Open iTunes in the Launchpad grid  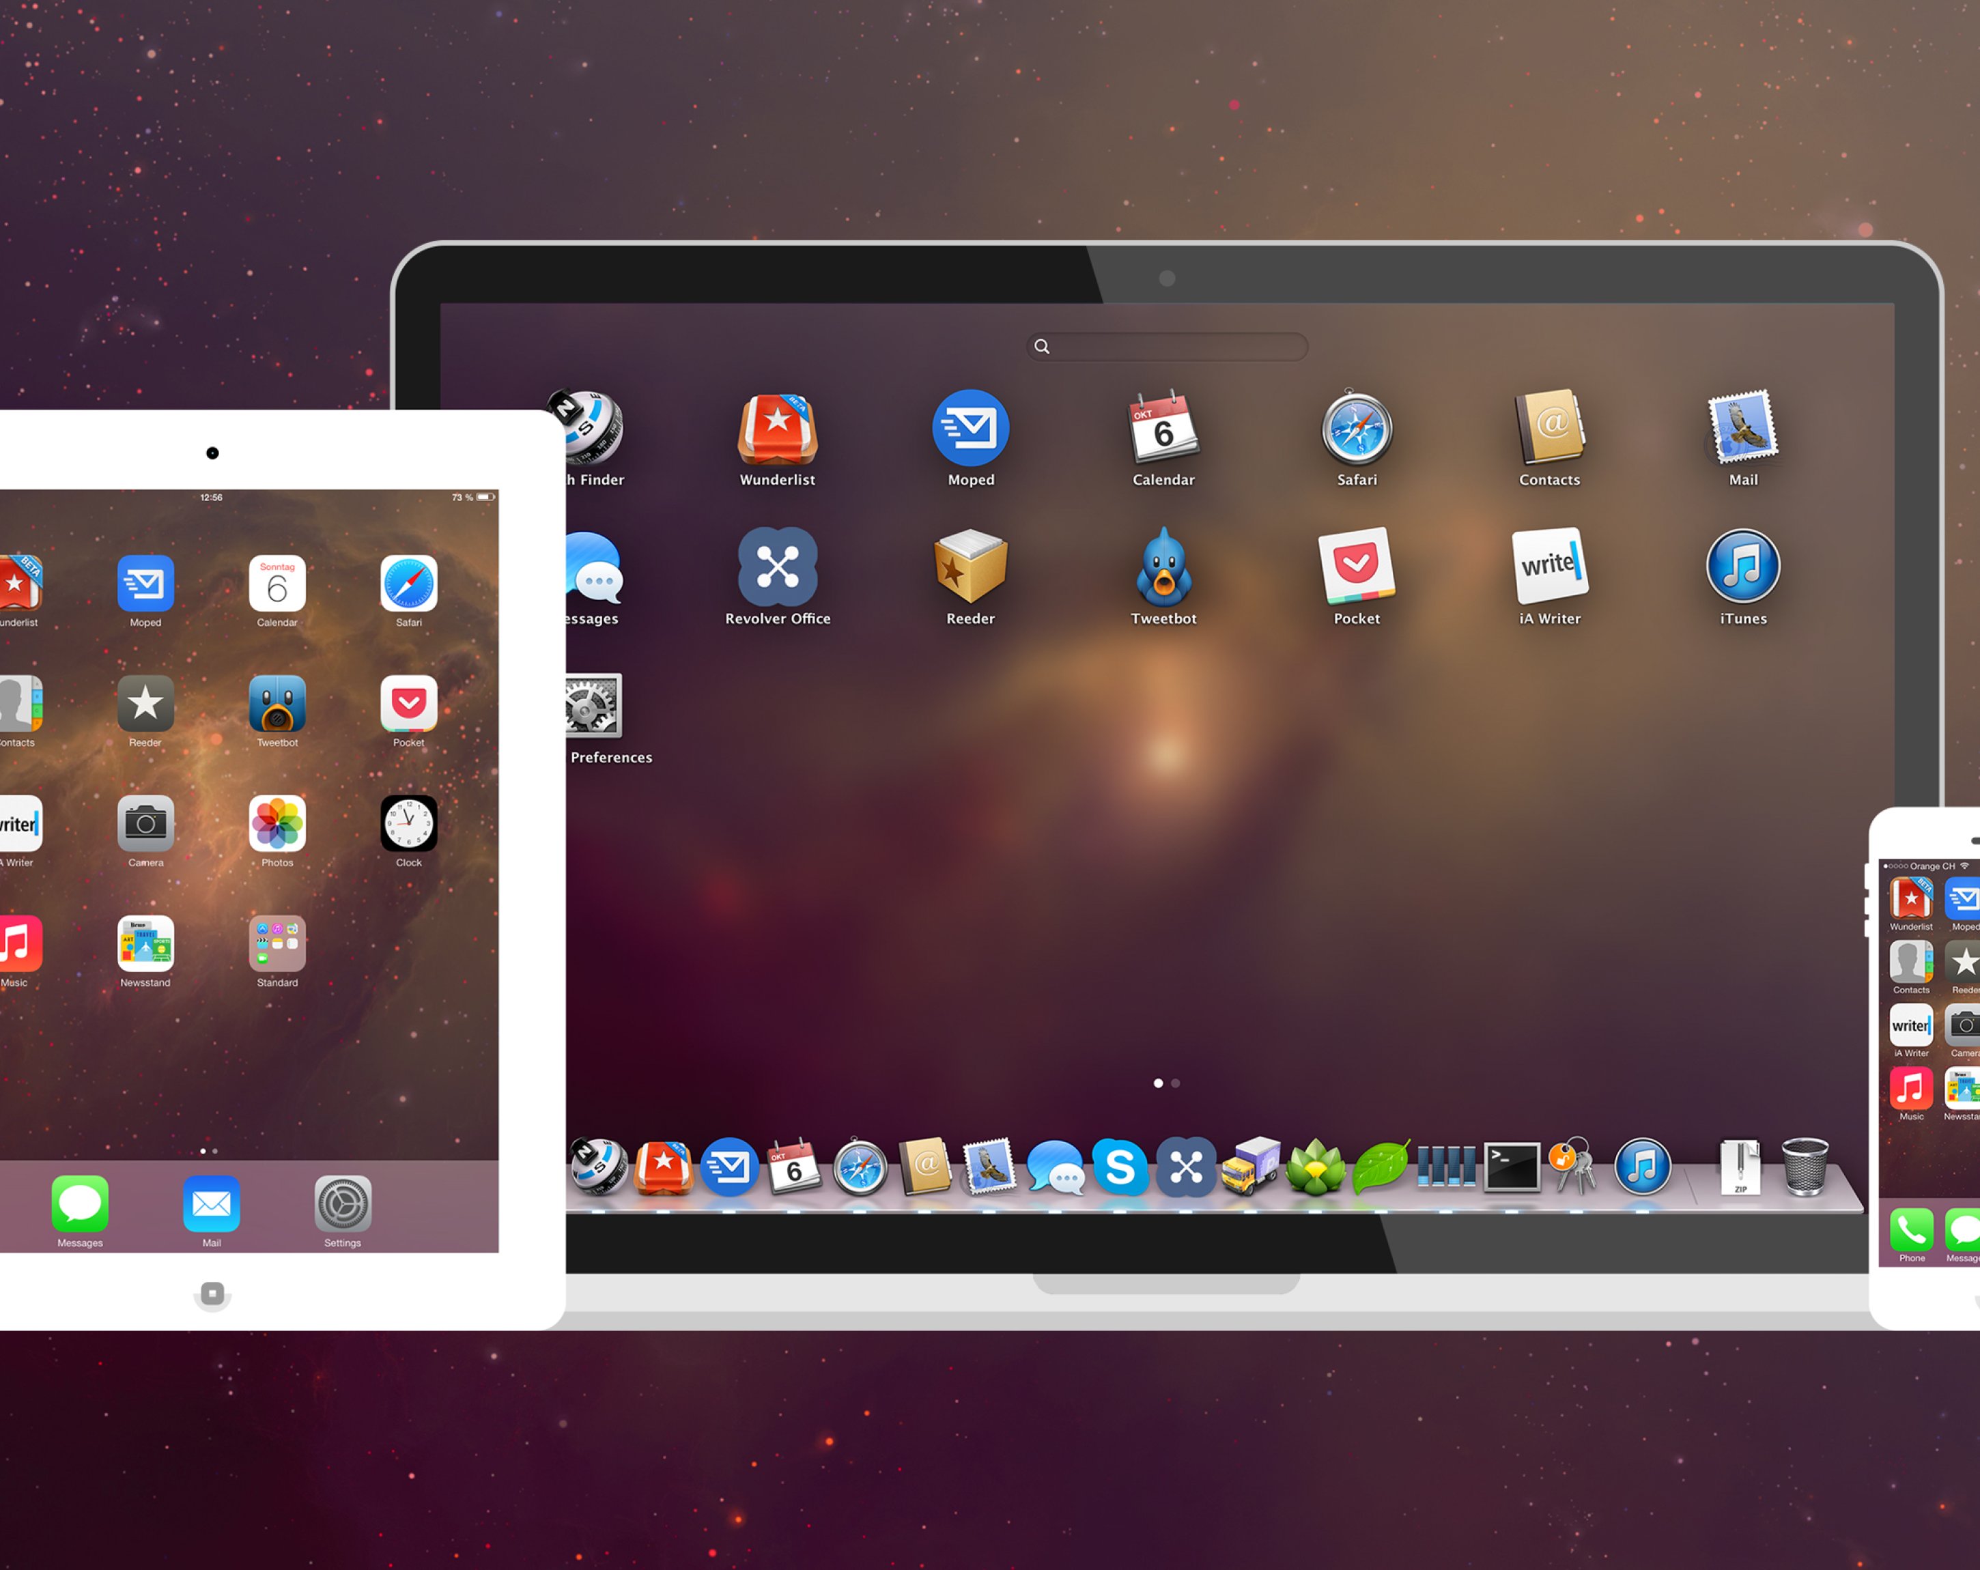[x=1742, y=567]
